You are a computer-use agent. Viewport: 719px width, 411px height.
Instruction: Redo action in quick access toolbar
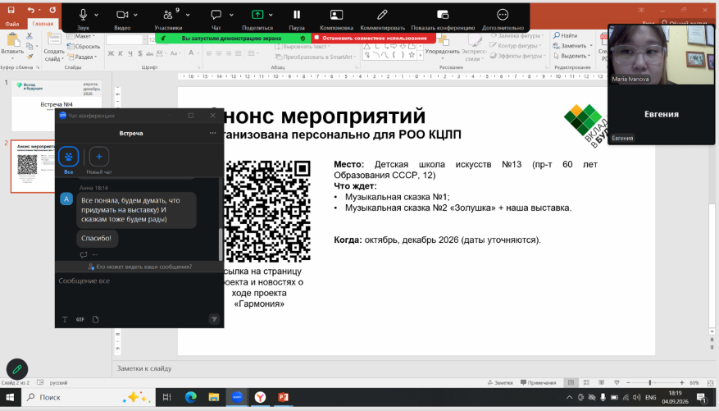click(x=52, y=10)
